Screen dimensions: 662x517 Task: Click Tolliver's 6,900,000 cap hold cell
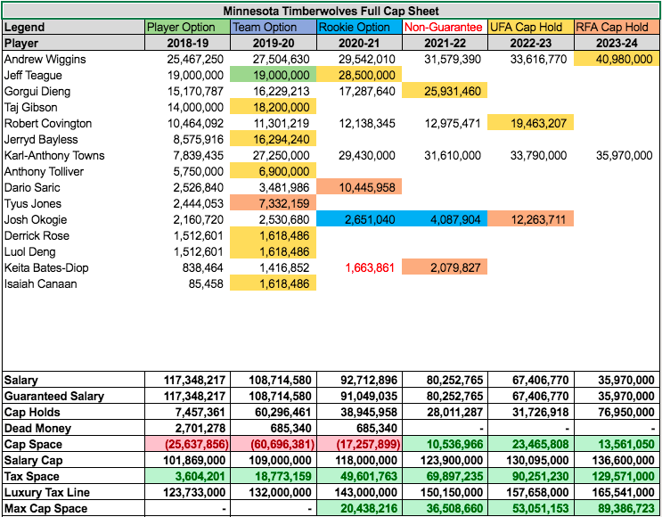[x=274, y=171]
